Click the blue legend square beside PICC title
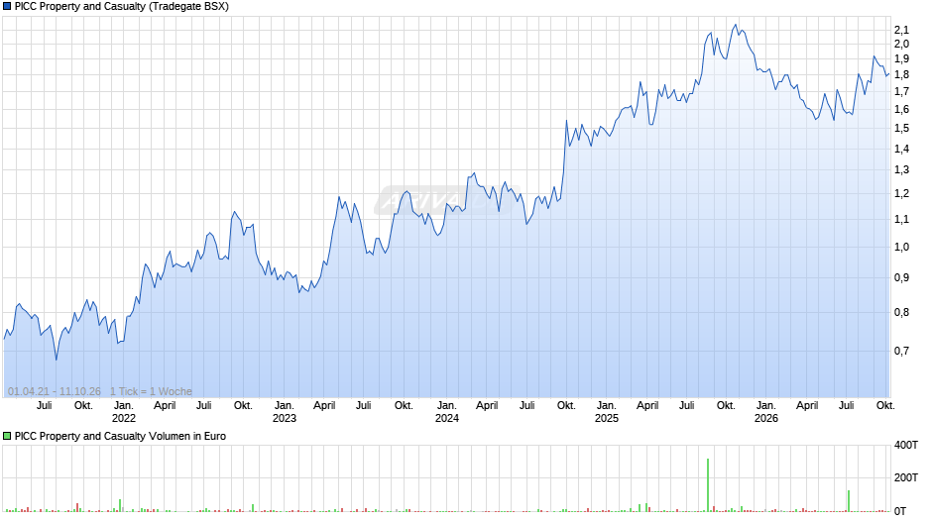Viewport: 932px width, 521px height. tap(7, 7)
